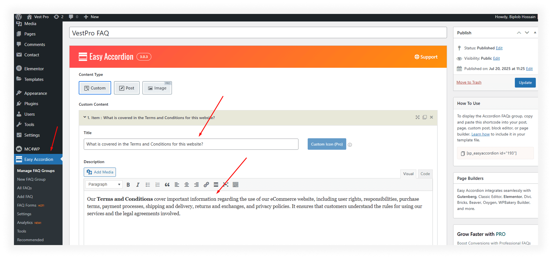The height and width of the screenshot is (259, 552).
Task: Open Manage FAQ Groups submenu
Action: pyautogui.click(x=36, y=171)
